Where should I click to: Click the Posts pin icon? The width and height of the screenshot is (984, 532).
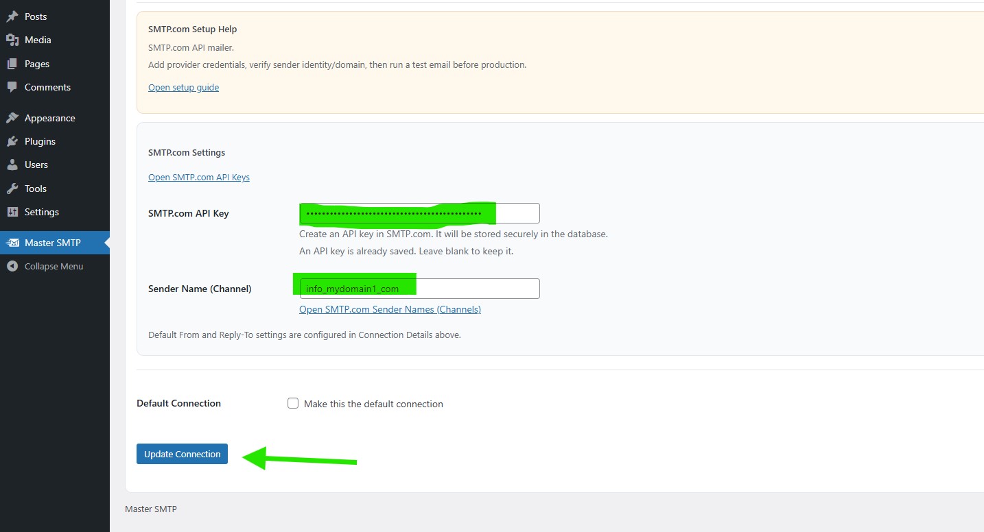click(x=12, y=16)
